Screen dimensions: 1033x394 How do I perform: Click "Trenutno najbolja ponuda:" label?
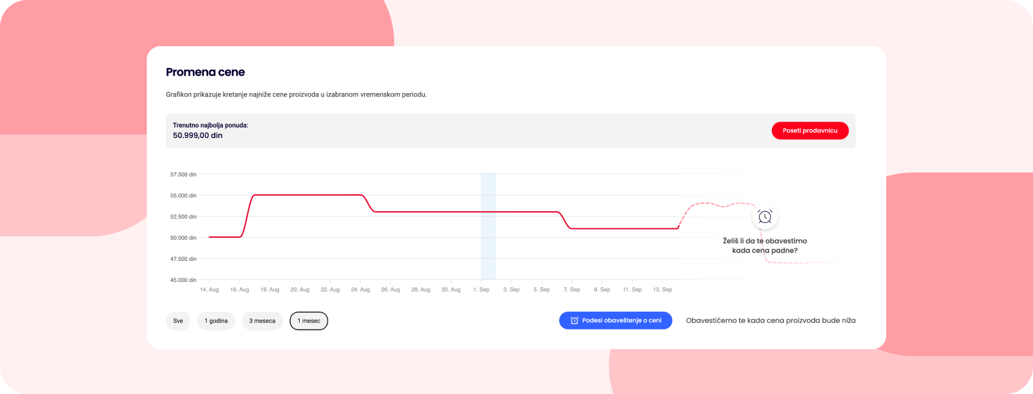(211, 125)
